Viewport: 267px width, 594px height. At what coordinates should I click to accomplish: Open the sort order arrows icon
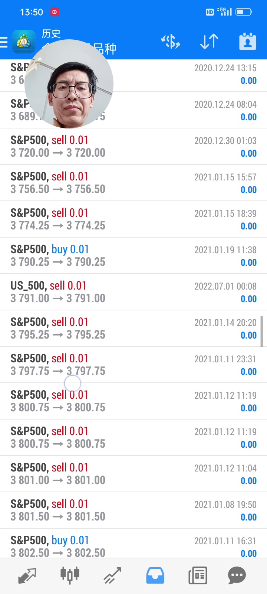click(209, 42)
